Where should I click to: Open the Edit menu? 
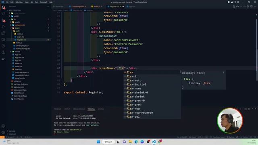(12, 2)
